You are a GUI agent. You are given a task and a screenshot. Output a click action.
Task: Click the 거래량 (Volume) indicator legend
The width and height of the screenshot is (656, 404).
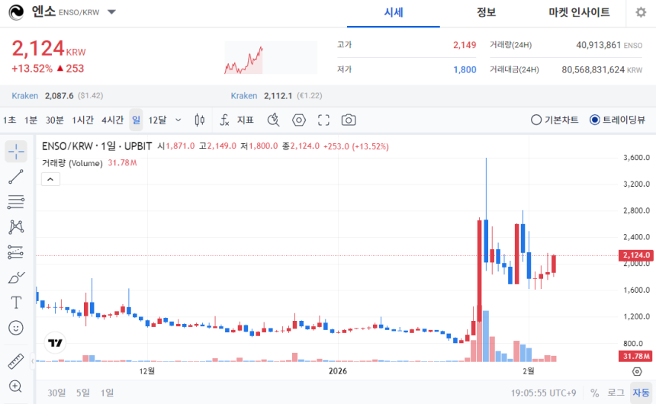[72, 163]
